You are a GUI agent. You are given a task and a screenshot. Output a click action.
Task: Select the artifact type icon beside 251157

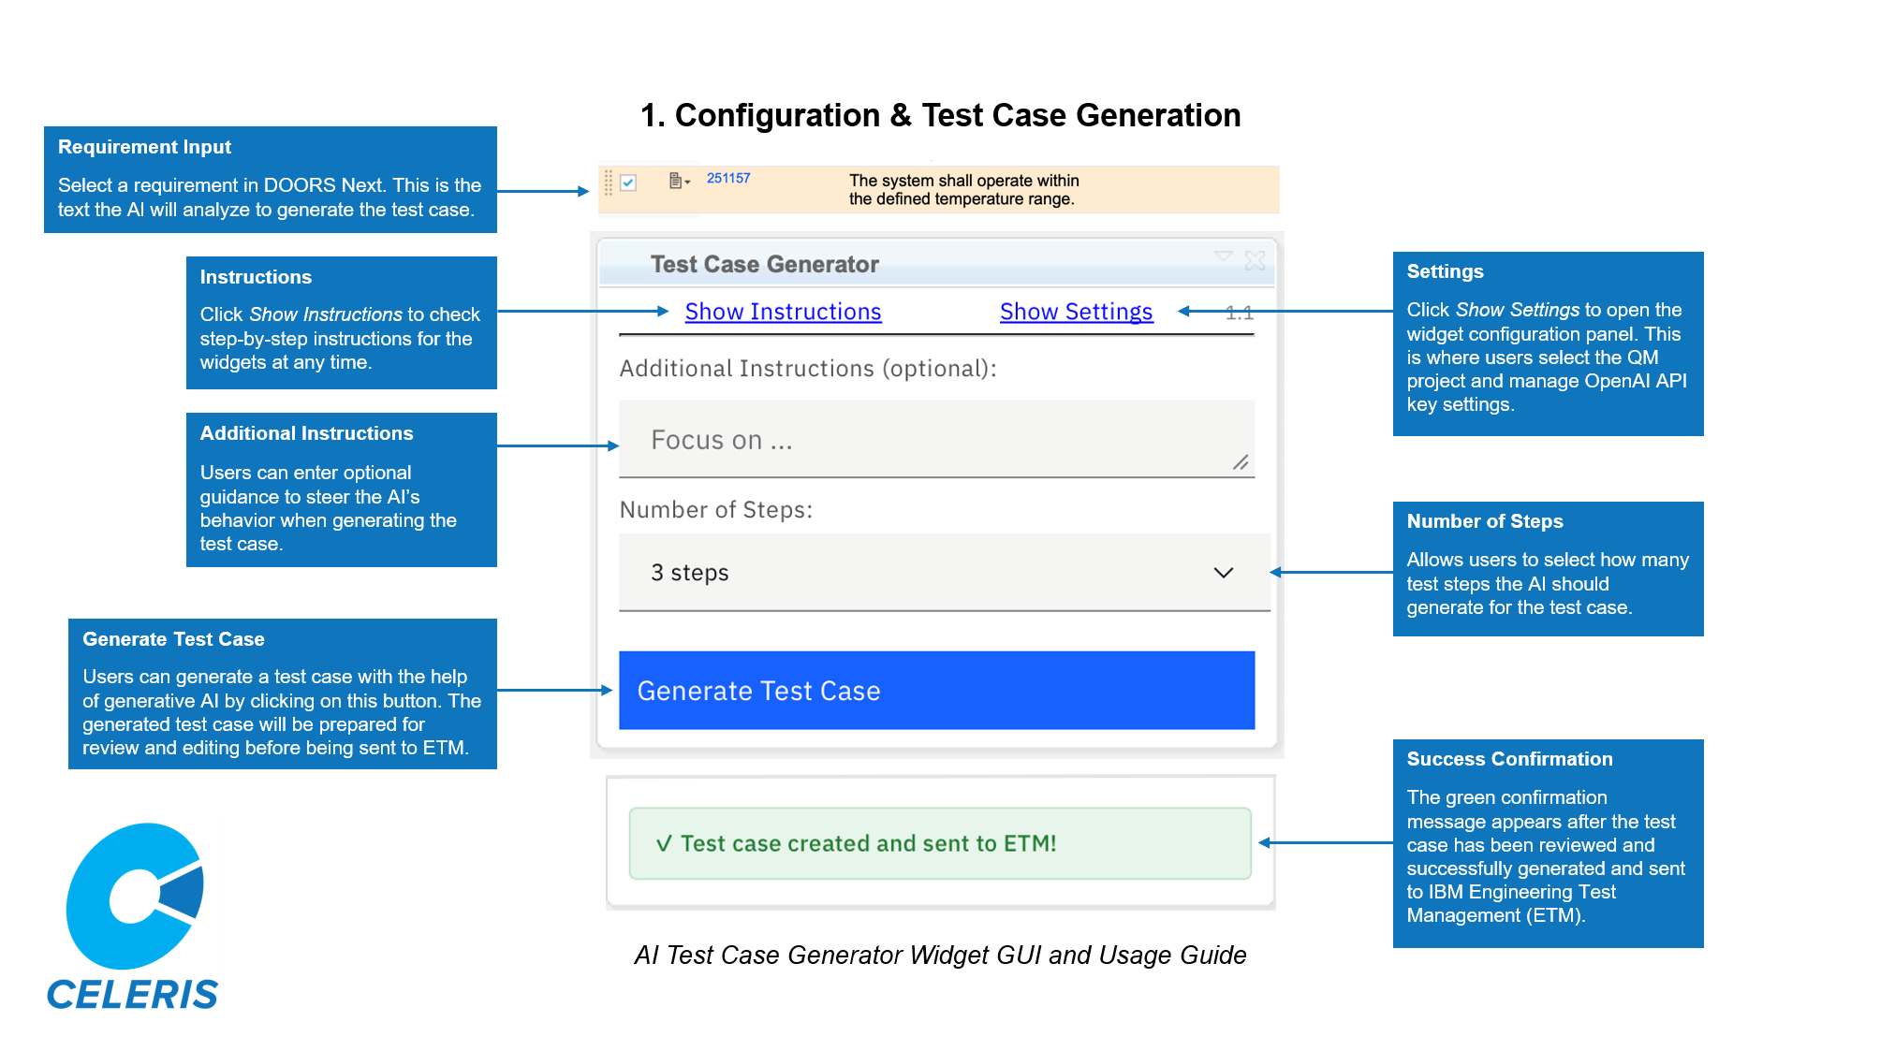click(x=675, y=180)
